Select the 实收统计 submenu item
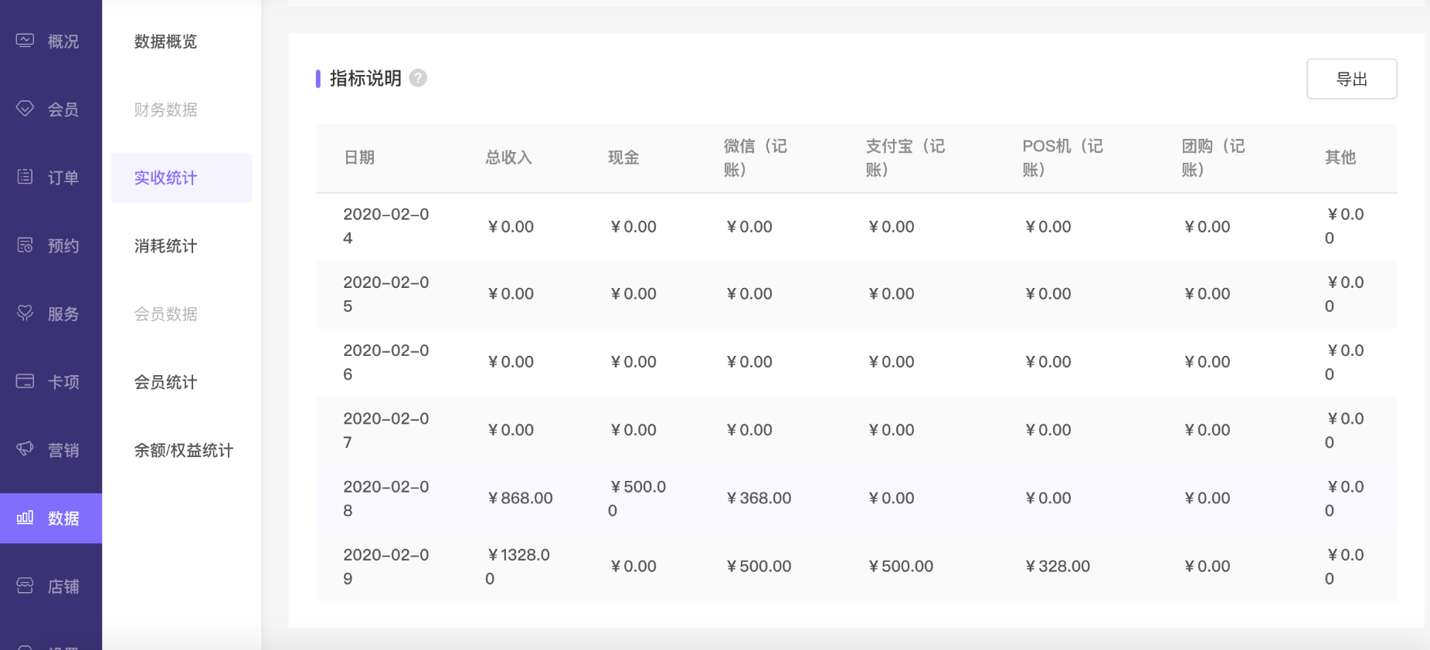 [182, 178]
